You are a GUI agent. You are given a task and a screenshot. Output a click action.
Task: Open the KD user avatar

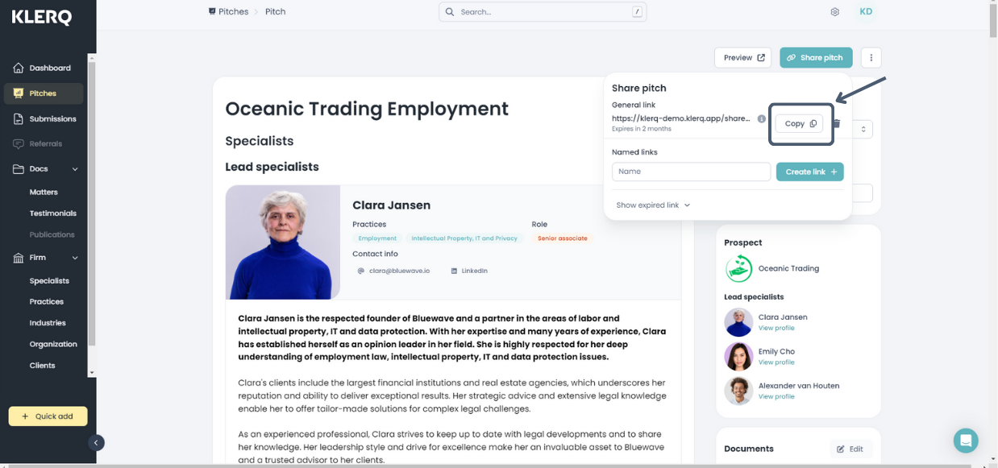pos(866,12)
